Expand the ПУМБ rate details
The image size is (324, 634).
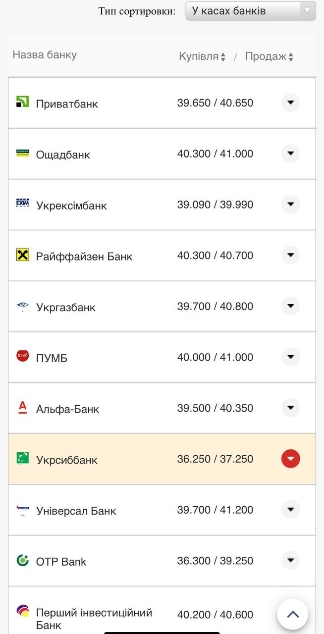pos(291,357)
